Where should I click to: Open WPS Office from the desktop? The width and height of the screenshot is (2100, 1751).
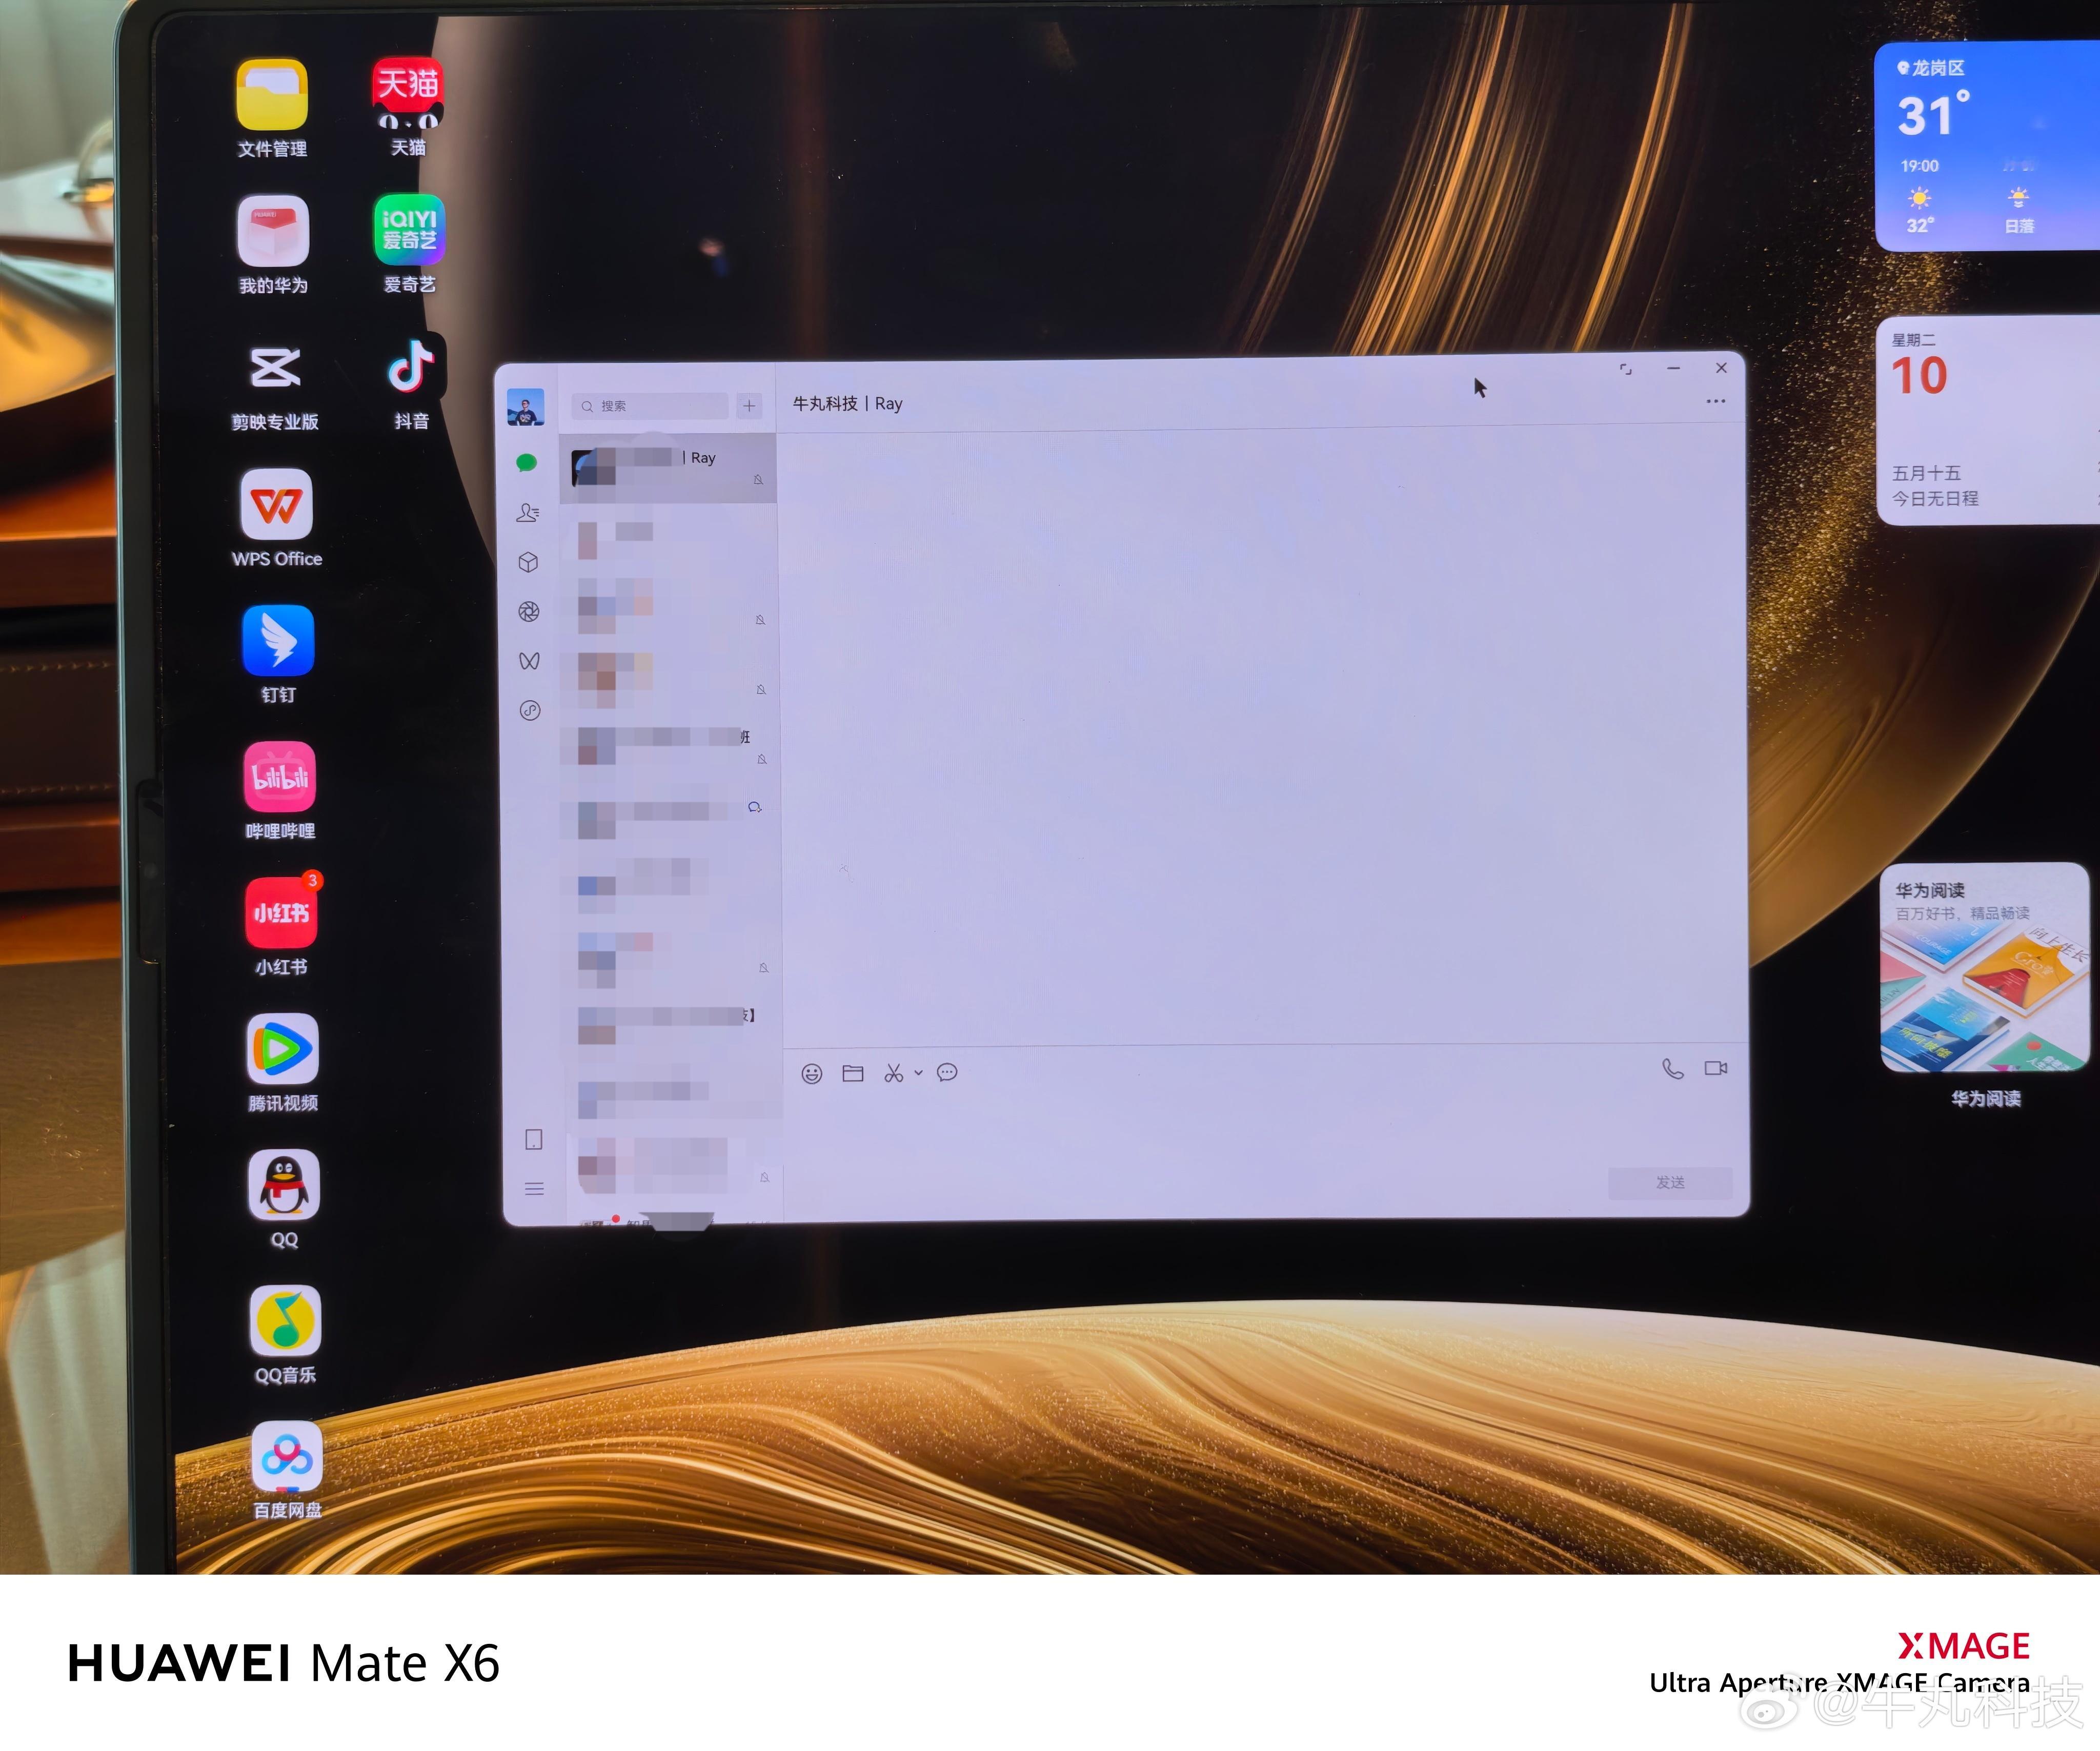(277, 518)
